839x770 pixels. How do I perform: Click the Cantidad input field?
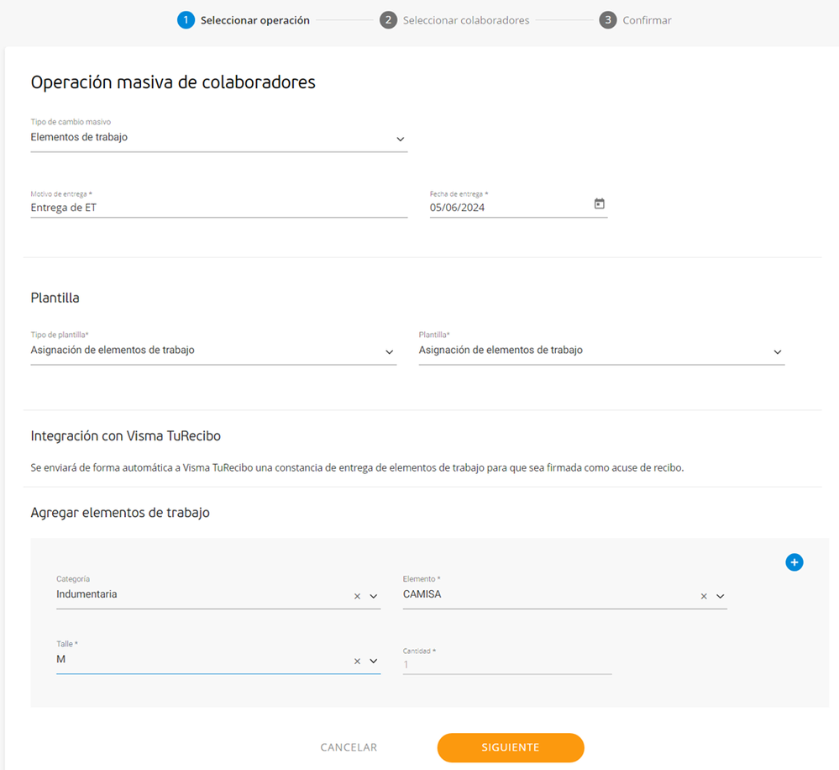pos(507,664)
